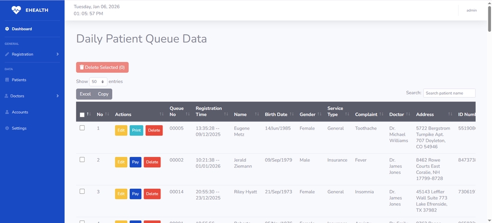The image size is (492, 223).
Task: Focus the Search patient name field
Action: [x=449, y=93]
